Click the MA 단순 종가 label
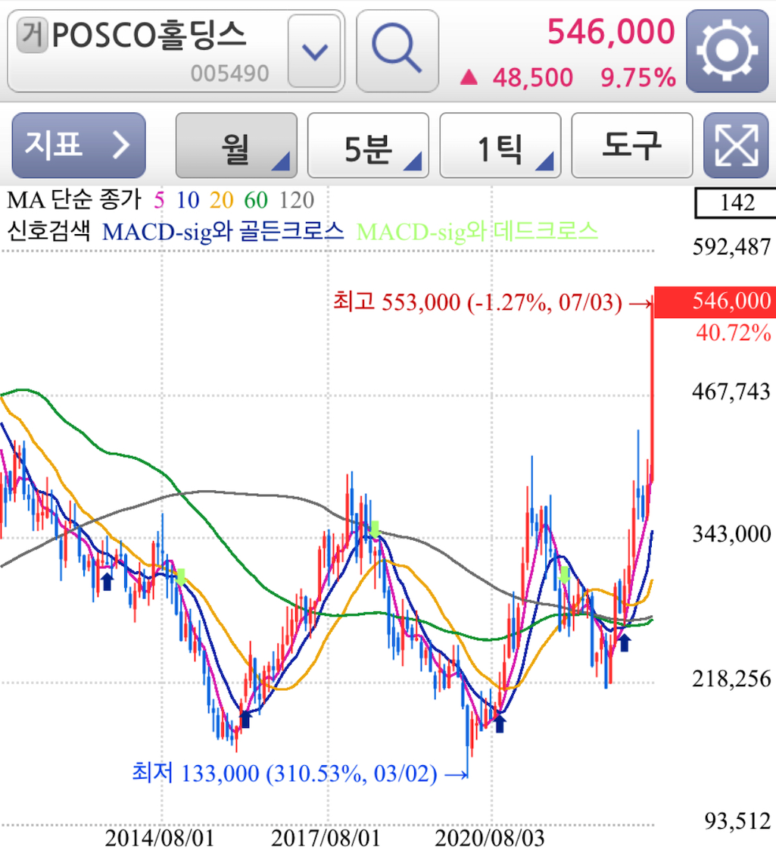776x856 pixels. [74, 200]
